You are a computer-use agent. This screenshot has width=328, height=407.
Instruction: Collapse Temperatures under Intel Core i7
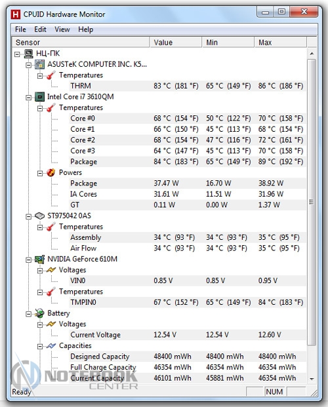coord(40,108)
